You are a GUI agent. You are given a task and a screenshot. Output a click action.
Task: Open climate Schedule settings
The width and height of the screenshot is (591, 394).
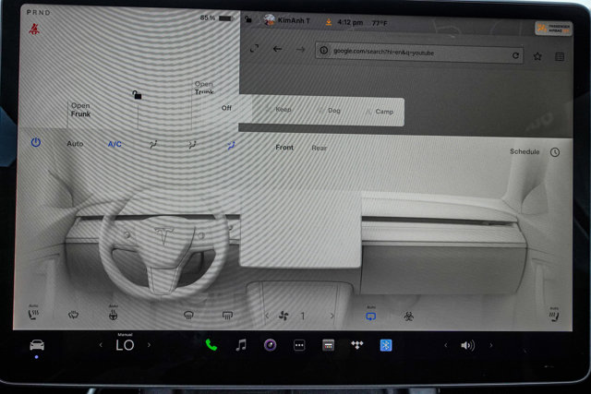[525, 151]
